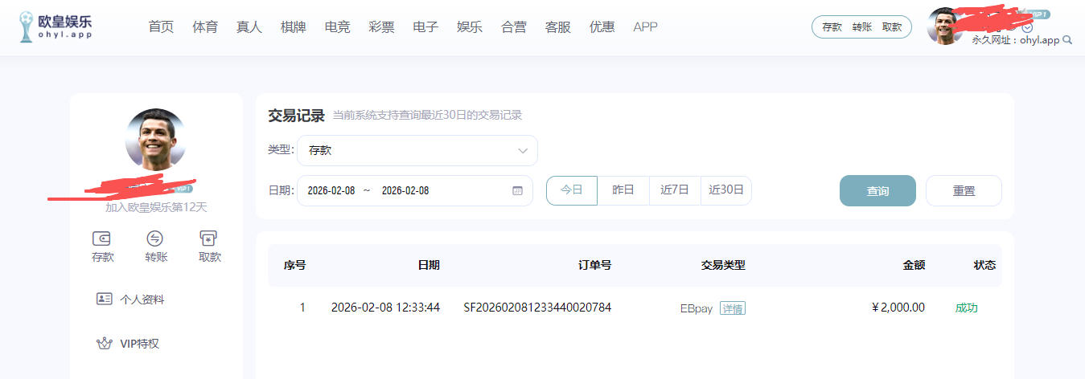Viewport: 1085px width, 379px height.
Task: View 详情 details of EBpay transaction
Action: tap(732, 308)
